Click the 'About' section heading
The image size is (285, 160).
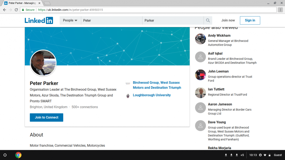point(36,135)
